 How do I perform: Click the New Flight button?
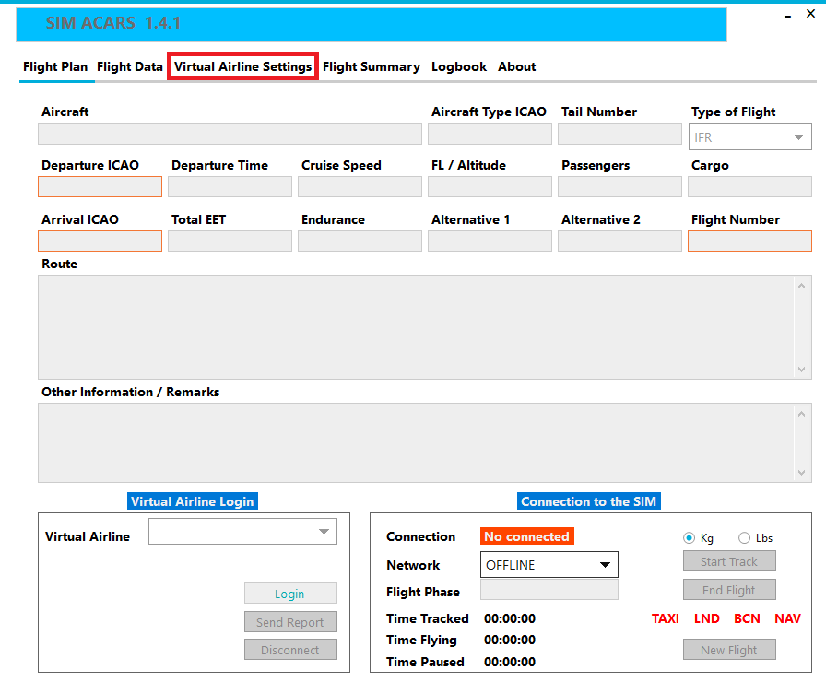click(729, 650)
